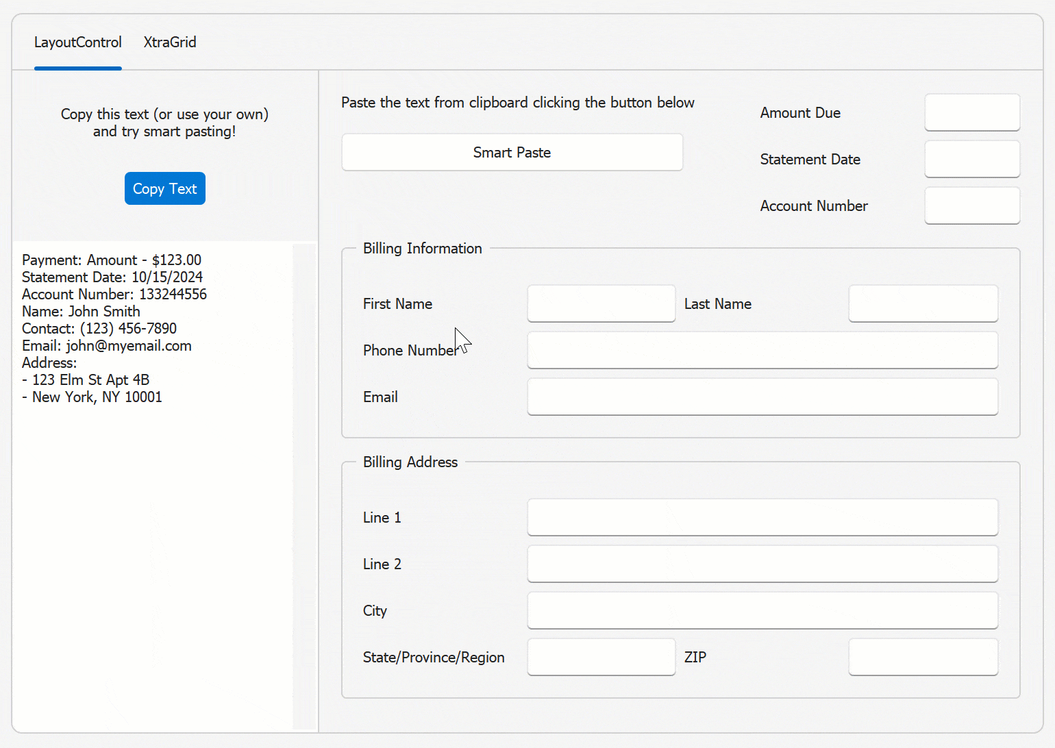The width and height of the screenshot is (1055, 748).
Task: Click the Line 2 address field
Action: [x=762, y=564]
